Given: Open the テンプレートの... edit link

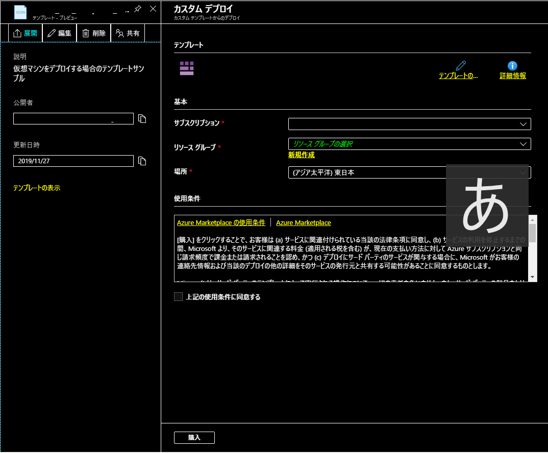Looking at the screenshot, I should [x=458, y=75].
